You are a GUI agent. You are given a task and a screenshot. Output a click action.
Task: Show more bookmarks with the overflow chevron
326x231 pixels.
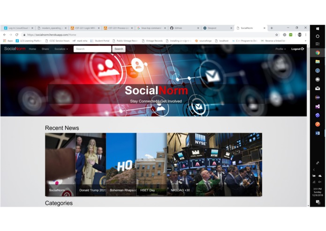pos(305,41)
